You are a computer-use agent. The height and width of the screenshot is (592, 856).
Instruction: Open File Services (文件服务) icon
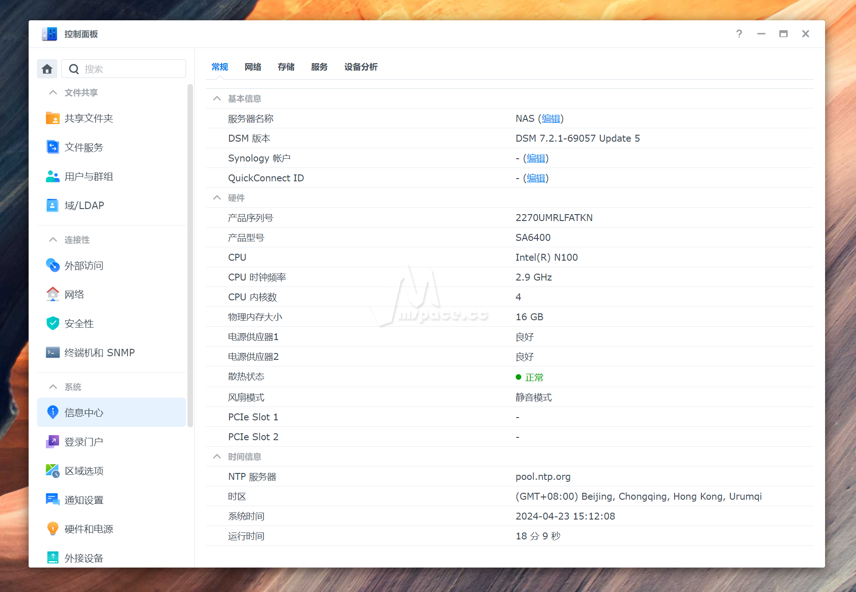[53, 147]
